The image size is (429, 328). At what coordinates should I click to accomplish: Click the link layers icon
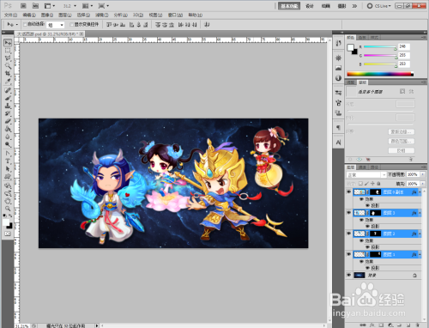pos(363,325)
